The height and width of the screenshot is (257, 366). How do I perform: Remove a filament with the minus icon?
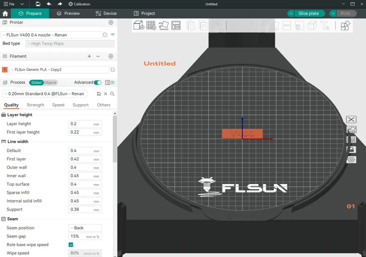point(98,56)
